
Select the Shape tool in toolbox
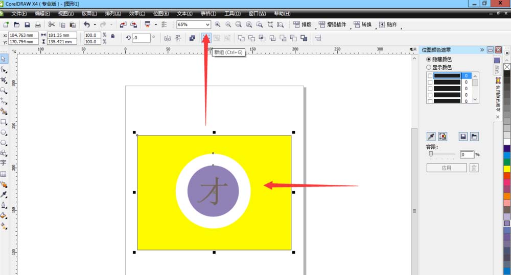click(4, 69)
